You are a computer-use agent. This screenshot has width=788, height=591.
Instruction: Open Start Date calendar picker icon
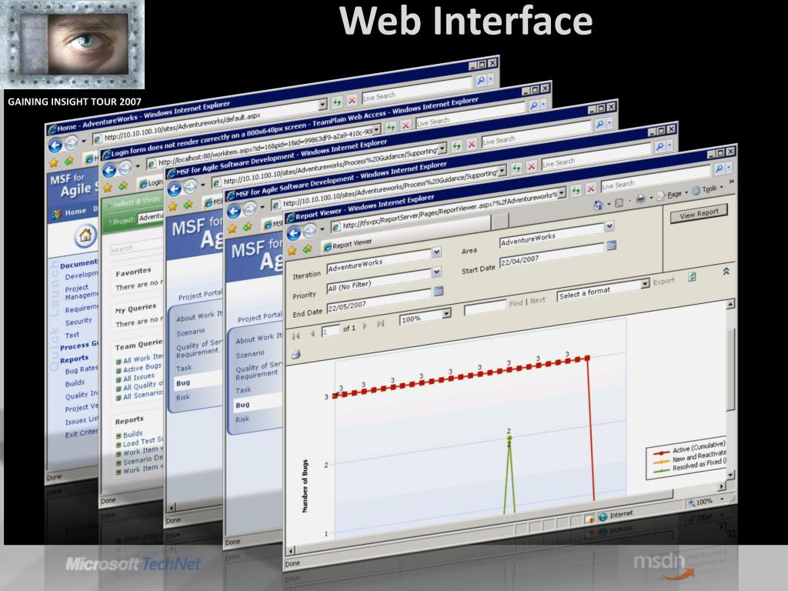click(x=612, y=245)
